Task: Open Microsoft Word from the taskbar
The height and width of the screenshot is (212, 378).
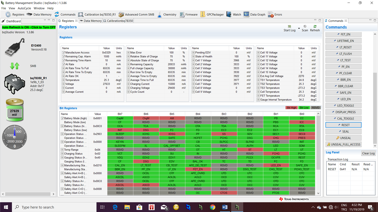Action: tap(225, 207)
